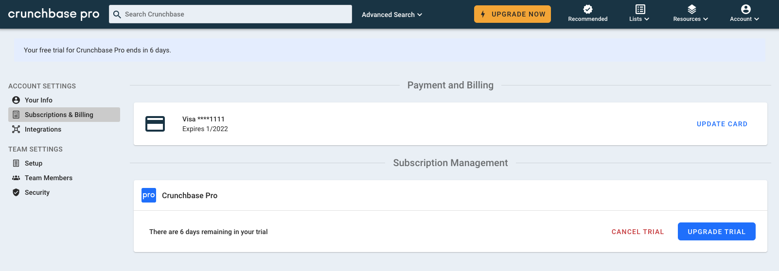Screen dimensions: 779x271
Task: Click the Resources layers icon
Action: pos(692,9)
